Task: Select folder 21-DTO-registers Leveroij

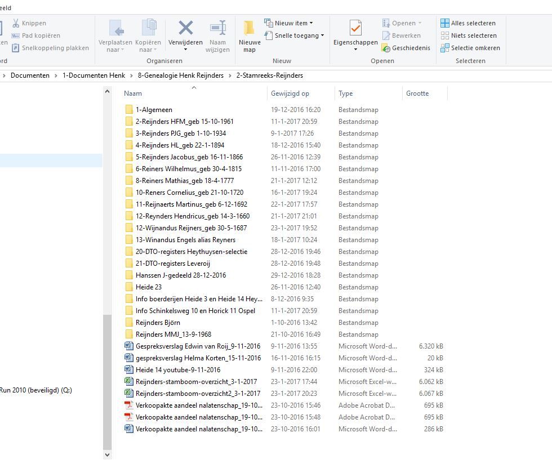Action: coord(173,264)
